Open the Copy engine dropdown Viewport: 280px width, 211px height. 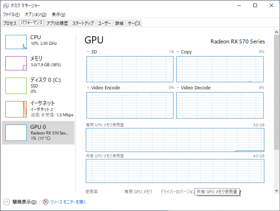(178, 52)
